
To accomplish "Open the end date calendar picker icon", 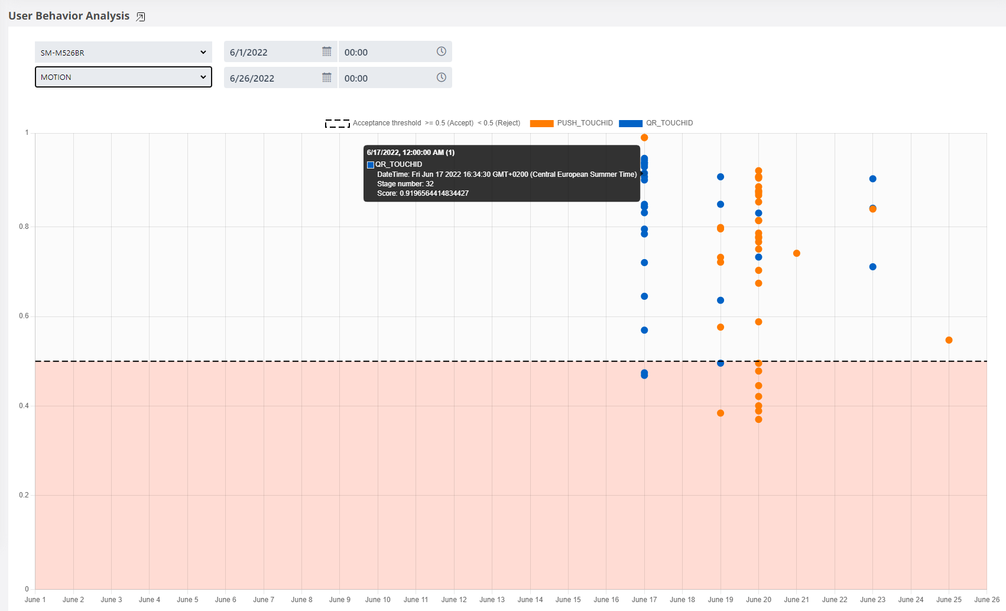I will (326, 77).
